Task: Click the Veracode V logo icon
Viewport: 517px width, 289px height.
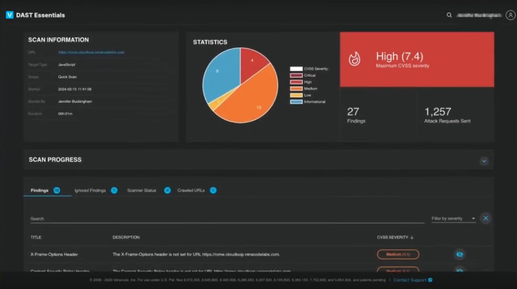Action: pyautogui.click(x=9, y=15)
